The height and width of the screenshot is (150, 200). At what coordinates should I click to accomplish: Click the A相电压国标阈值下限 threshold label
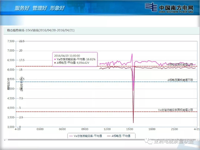[180, 80]
